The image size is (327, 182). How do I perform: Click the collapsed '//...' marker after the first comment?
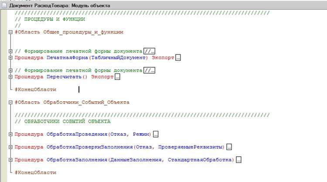click(x=149, y=51)
